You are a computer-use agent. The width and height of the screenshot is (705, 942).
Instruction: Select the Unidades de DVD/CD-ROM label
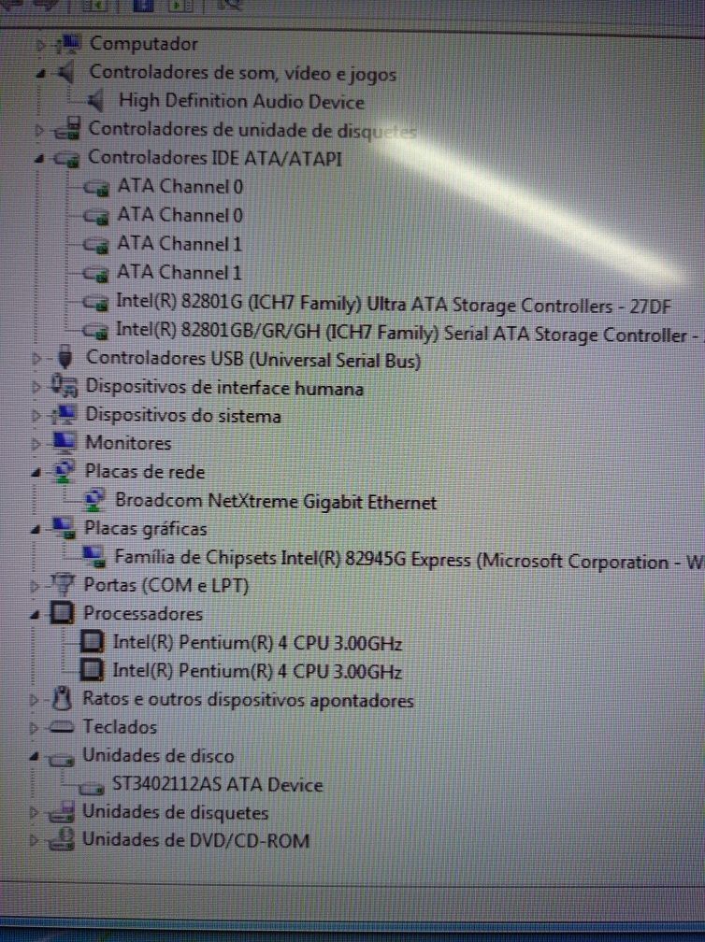pyautogui.click(x=196, y=840)
